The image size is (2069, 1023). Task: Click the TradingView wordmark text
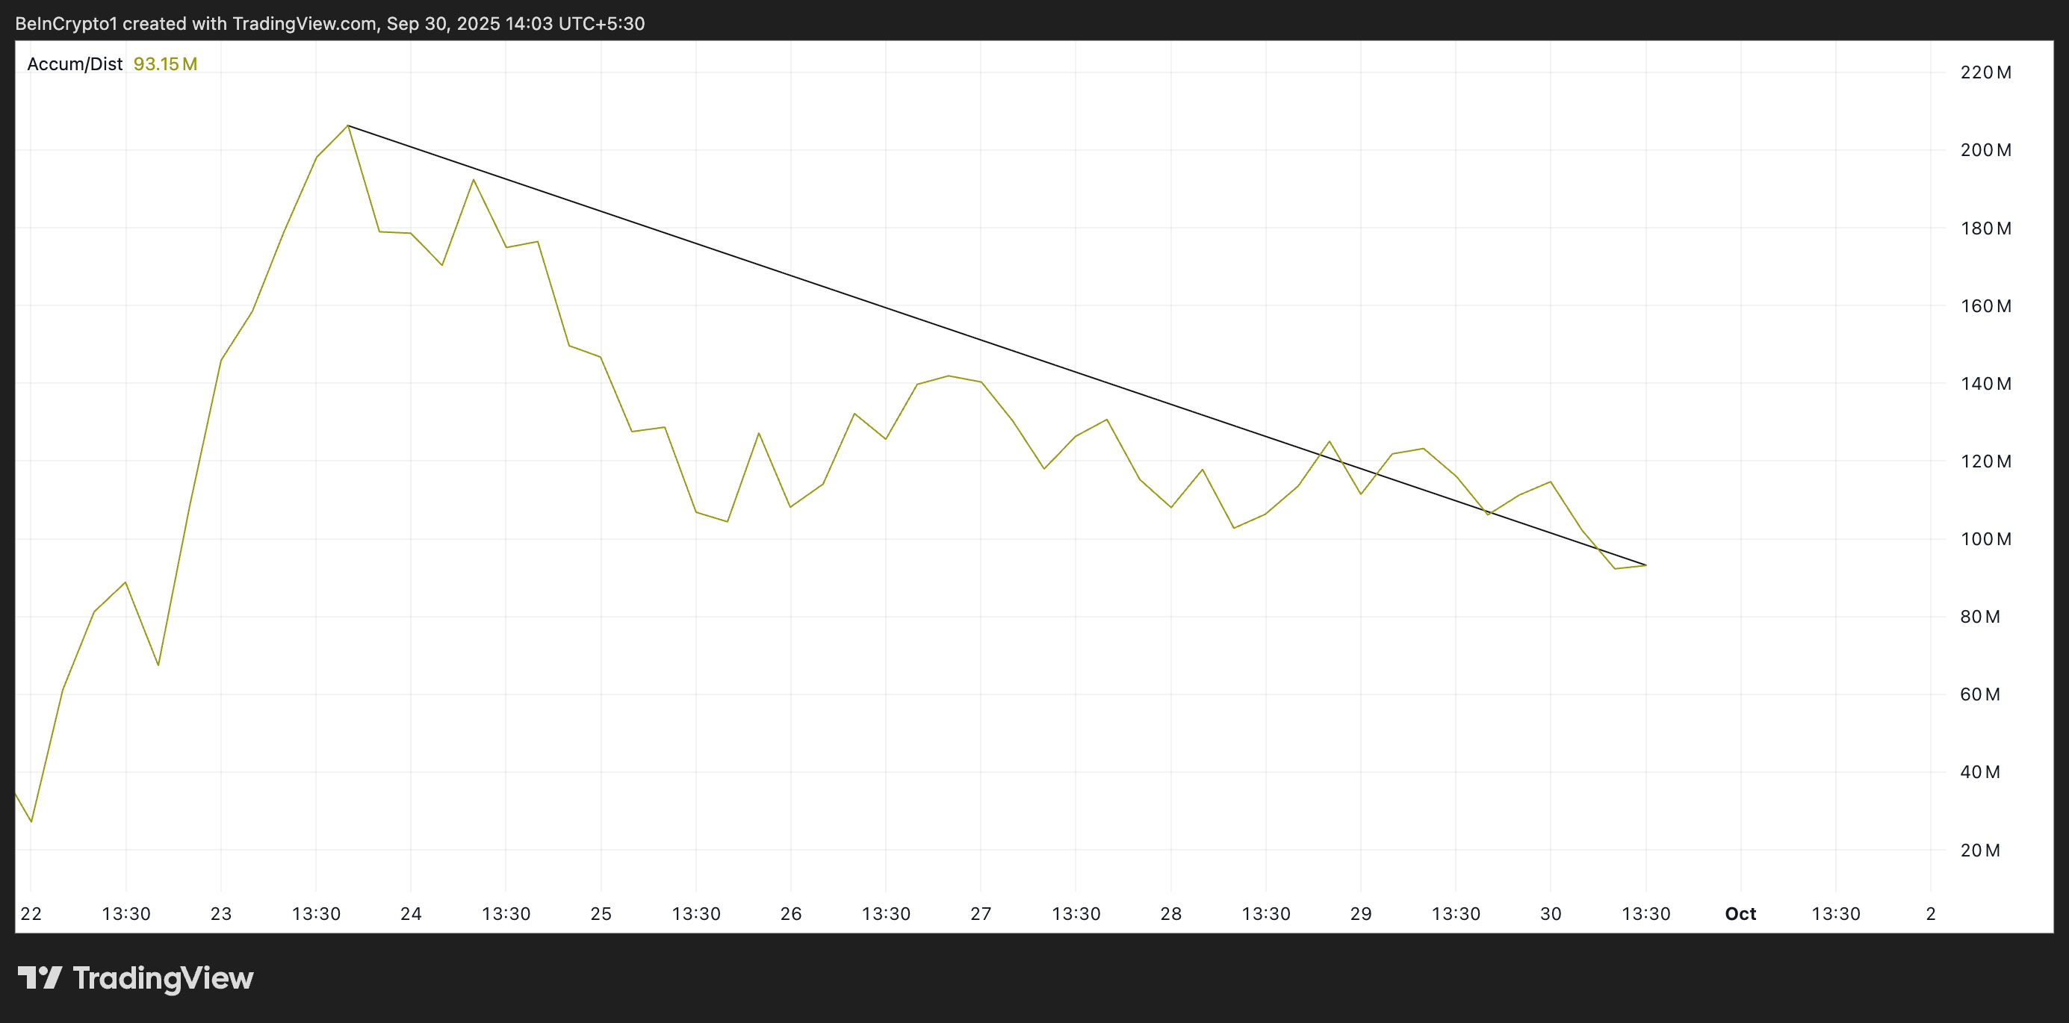(163, 978)
